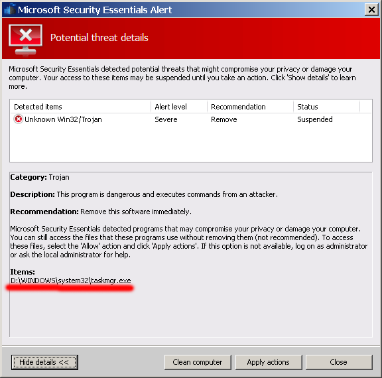This screenshot has height=378, width=382.
Task: Sort by Alert level column header
Action: pos(179,107)
